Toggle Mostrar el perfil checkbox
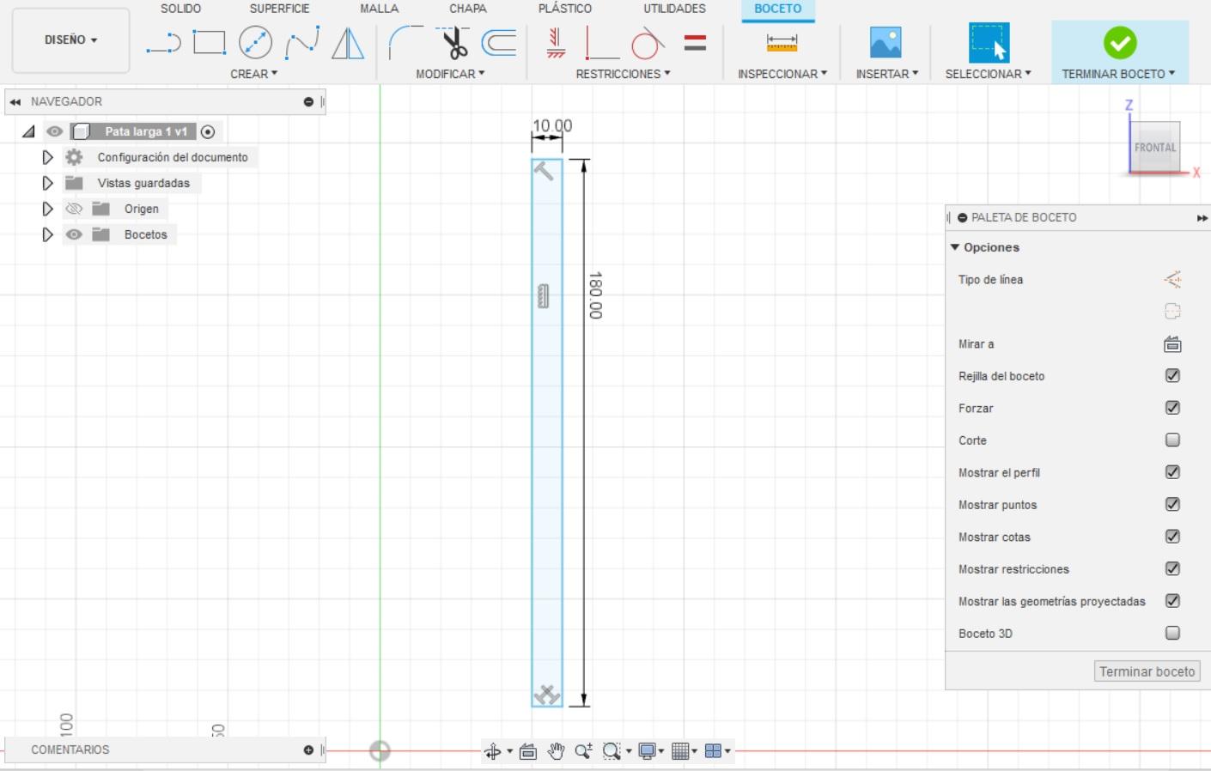Viewport: 1211px width, 771px height. [x=1172, y=472]
